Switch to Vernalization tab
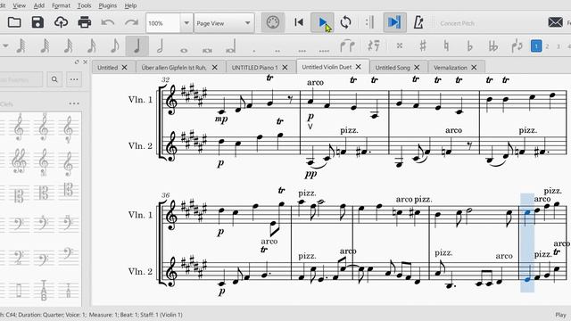Viewport: 571px width, 321px height. [450, 68]
